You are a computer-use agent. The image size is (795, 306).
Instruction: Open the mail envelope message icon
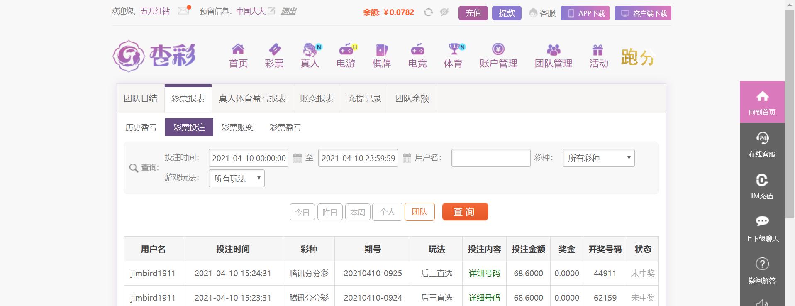click(x=183, y=11)
